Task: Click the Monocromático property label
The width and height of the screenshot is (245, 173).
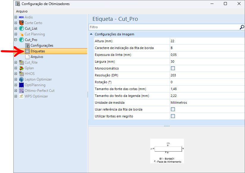Action: [x=107, y=68]
